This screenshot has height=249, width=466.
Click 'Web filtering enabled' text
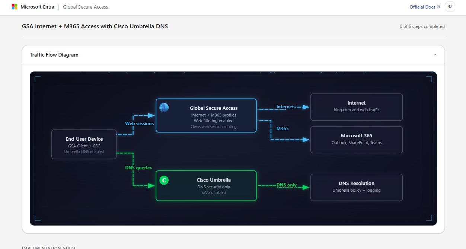tap(214, 121)
